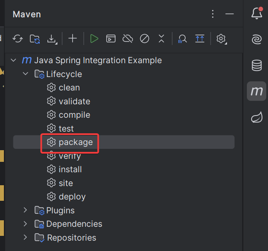Expand the Dependencies tree node
This screenshot has width=268, height=251.
(25, 224)
